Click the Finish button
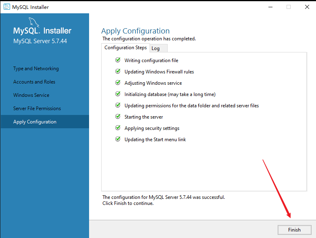Screen dimensions: 316x238 (x=294, y=230)
